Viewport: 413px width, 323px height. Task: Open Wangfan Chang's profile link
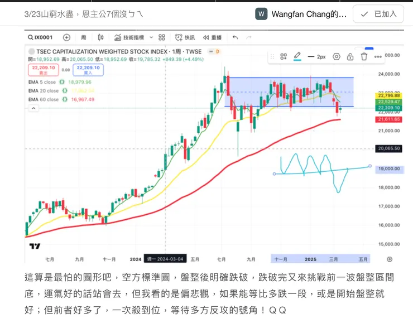coord(309,14)
